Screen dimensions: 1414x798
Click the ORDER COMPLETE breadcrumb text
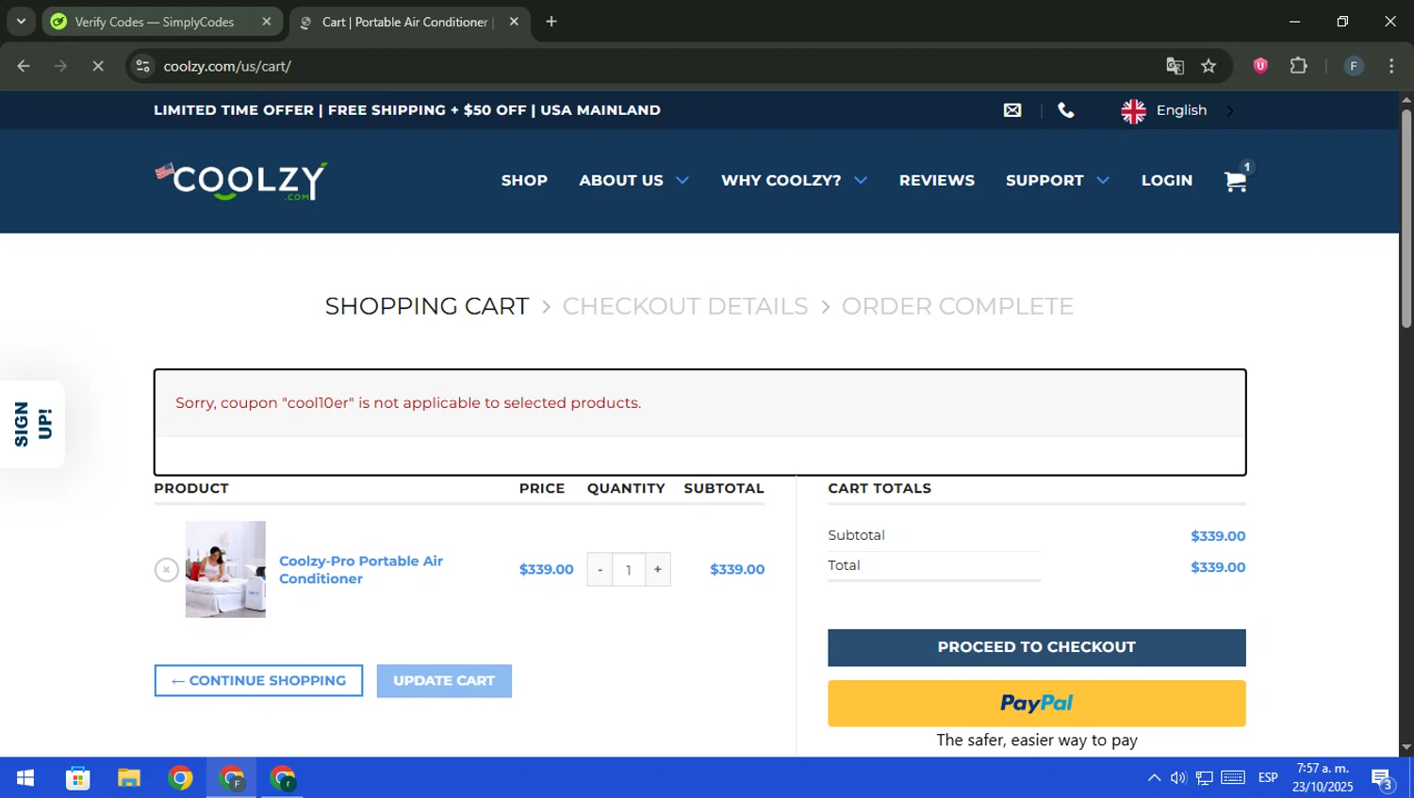click(958, 306)
